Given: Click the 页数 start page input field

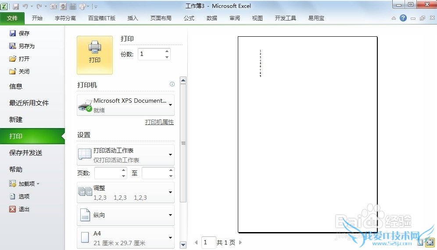Looking at the screenshot, I should coord(107,173).
